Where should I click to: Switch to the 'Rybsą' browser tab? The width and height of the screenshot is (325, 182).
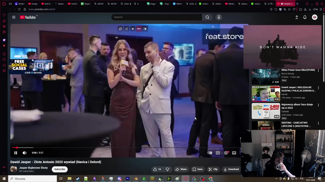243,4
